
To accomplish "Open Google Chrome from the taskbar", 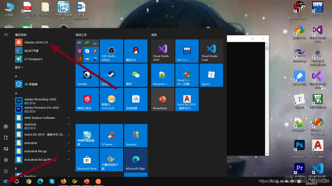I will point(29,181).
